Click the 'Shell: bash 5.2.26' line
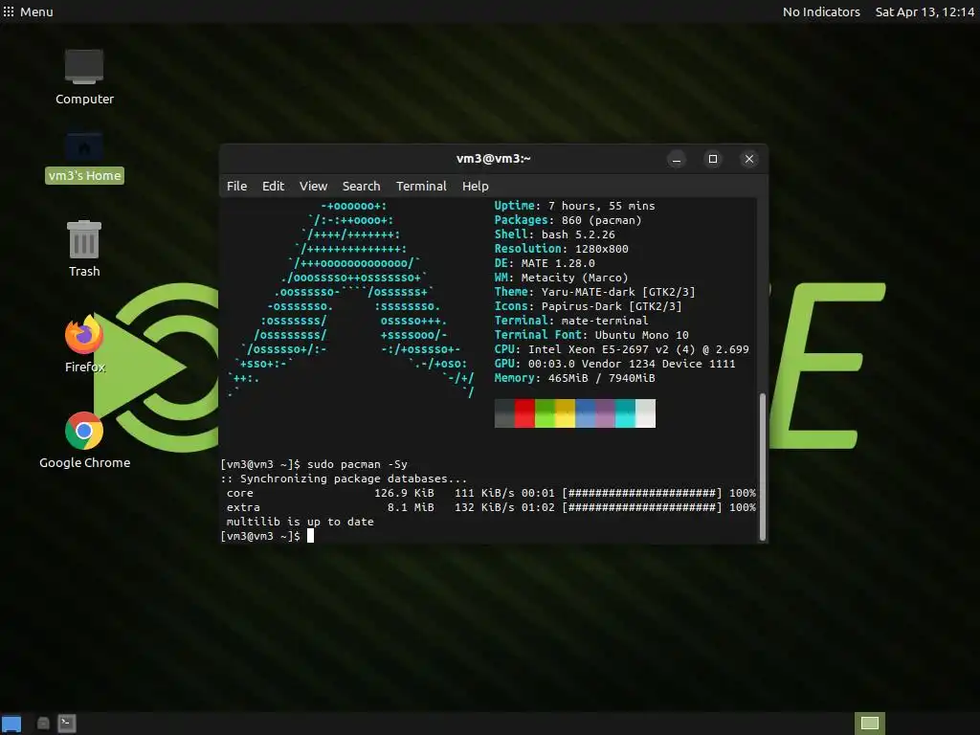980x735 pixels. click(x=554, y=234)
